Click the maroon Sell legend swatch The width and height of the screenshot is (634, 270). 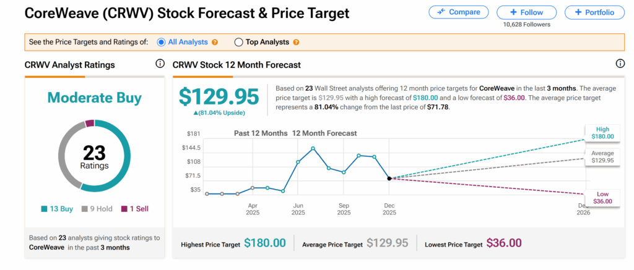coord(123,209)
